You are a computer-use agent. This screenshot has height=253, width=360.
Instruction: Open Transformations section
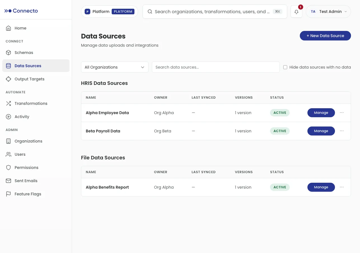click(36, 103)
